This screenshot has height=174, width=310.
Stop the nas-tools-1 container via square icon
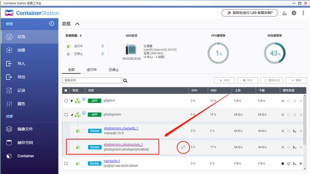click(283, 163)
